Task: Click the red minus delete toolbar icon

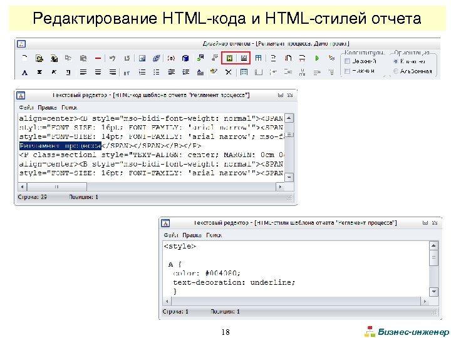Action: pyautogui.click(x=98, y=58)
